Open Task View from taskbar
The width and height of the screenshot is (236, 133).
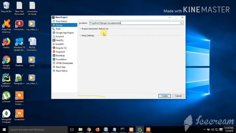pyautogui.click(x=72, y=130)
